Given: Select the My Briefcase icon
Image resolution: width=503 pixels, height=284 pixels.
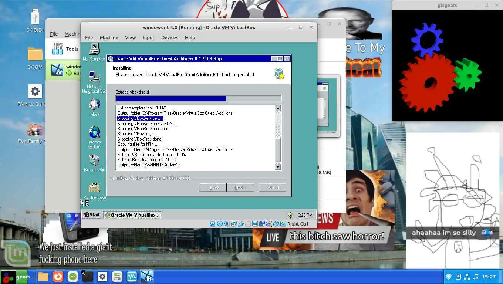Looking at the screenshot, I should tap(94, 191).
